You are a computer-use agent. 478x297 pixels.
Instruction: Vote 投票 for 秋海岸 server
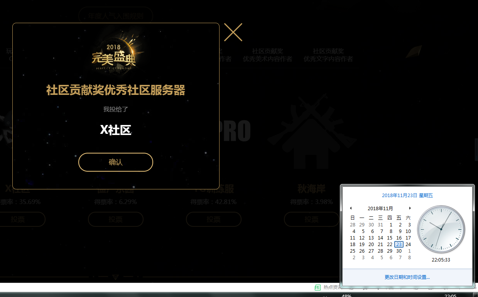[311, 219]
